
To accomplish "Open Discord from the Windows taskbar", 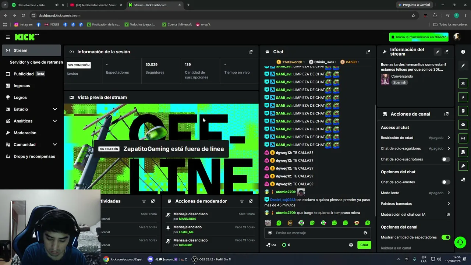I will [x=167, y=259].
